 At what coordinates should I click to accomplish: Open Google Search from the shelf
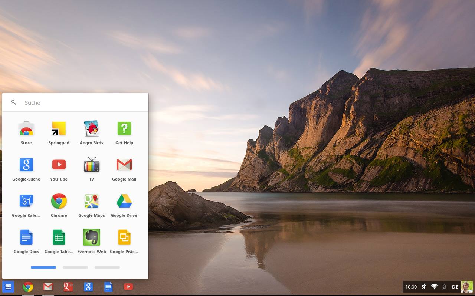pyautogui.click(x=88, y=287)
